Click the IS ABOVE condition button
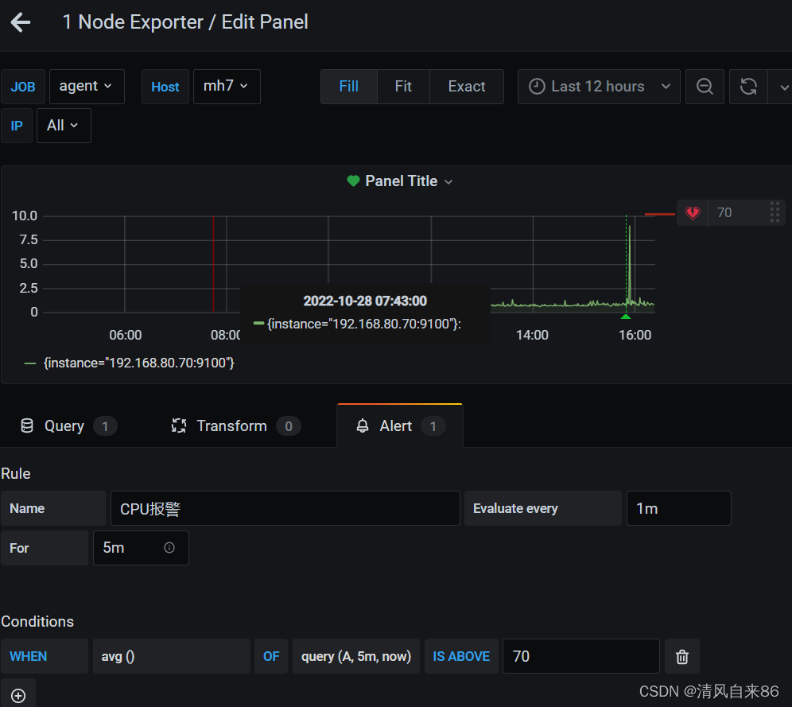Screen dimensions: 792x707 click(461, 656)
